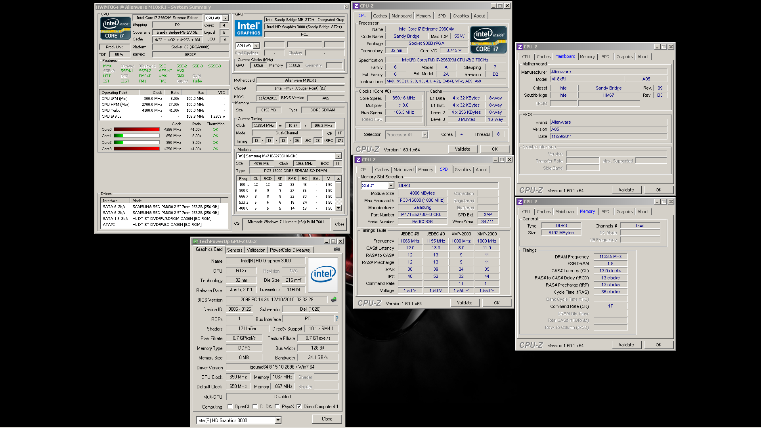Click the Close button in HWiNFO summary
Viewport: 761px width, 428px height.
click(340, 224)
